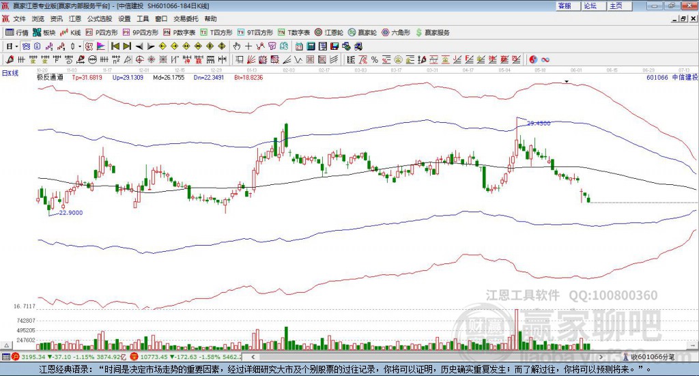Screen dimensions: 699x376
Task: Open the calculator icon
Action: pyautogui.click(x=311, y=46)
